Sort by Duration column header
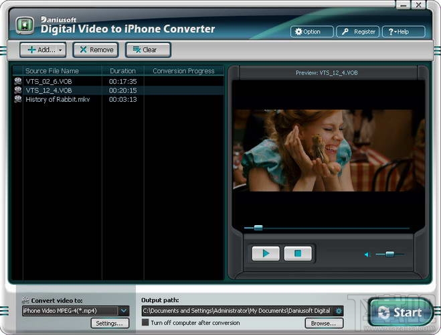Image resolution: width=441 pixels, height=335 pixels. (122, 70)
